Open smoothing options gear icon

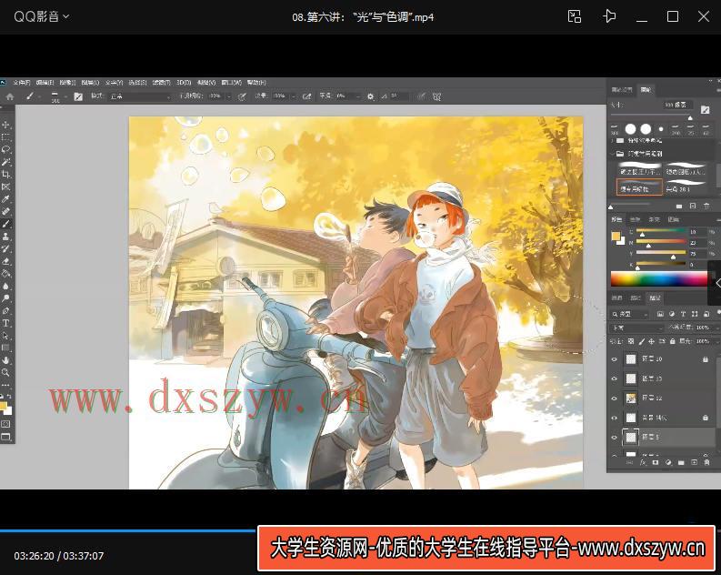370,96
